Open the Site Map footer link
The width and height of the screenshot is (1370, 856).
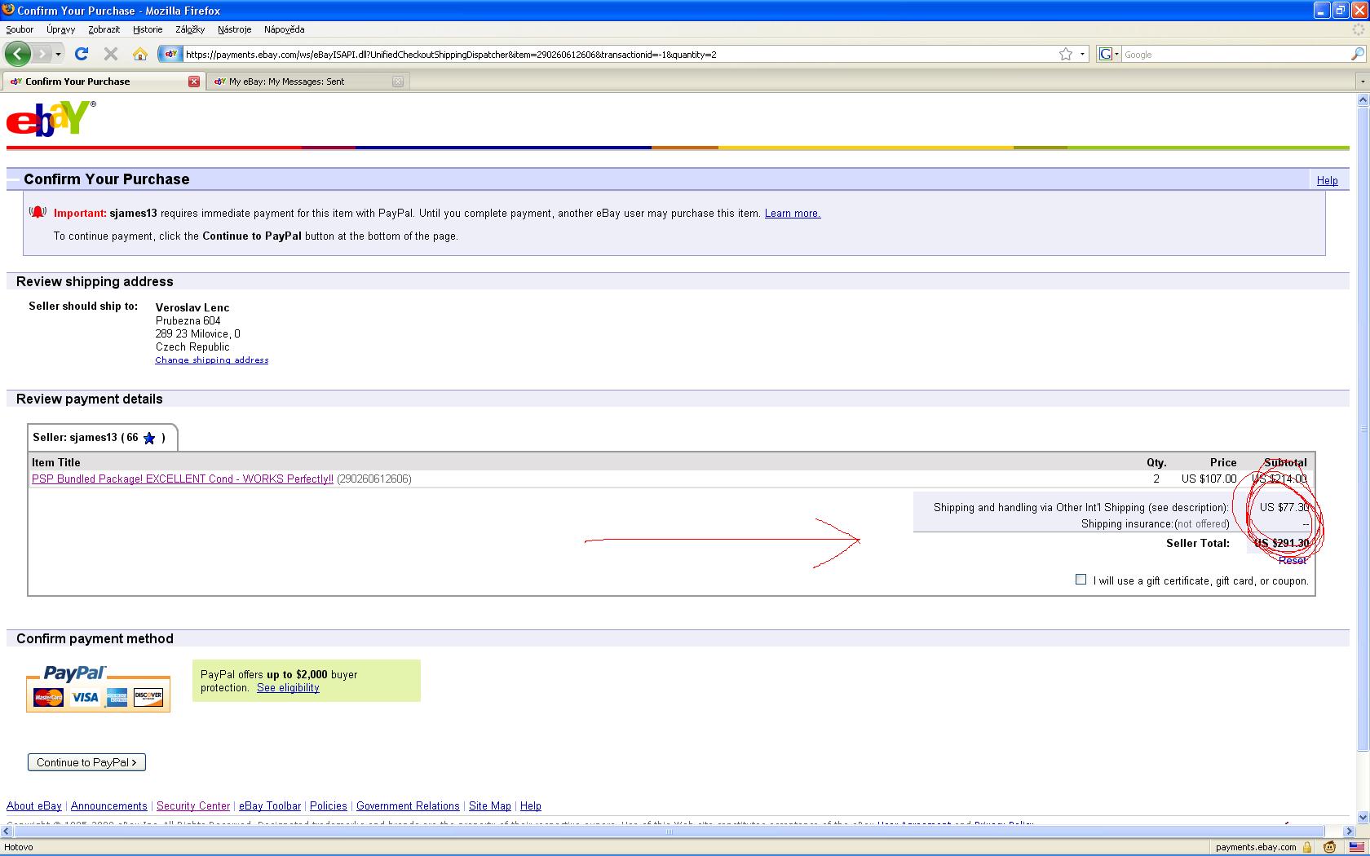[490, 806]
